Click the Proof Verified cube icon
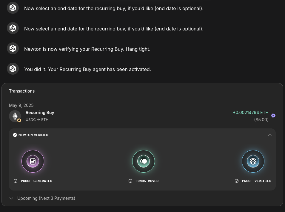The image size is (285, 212). (253, 161)
